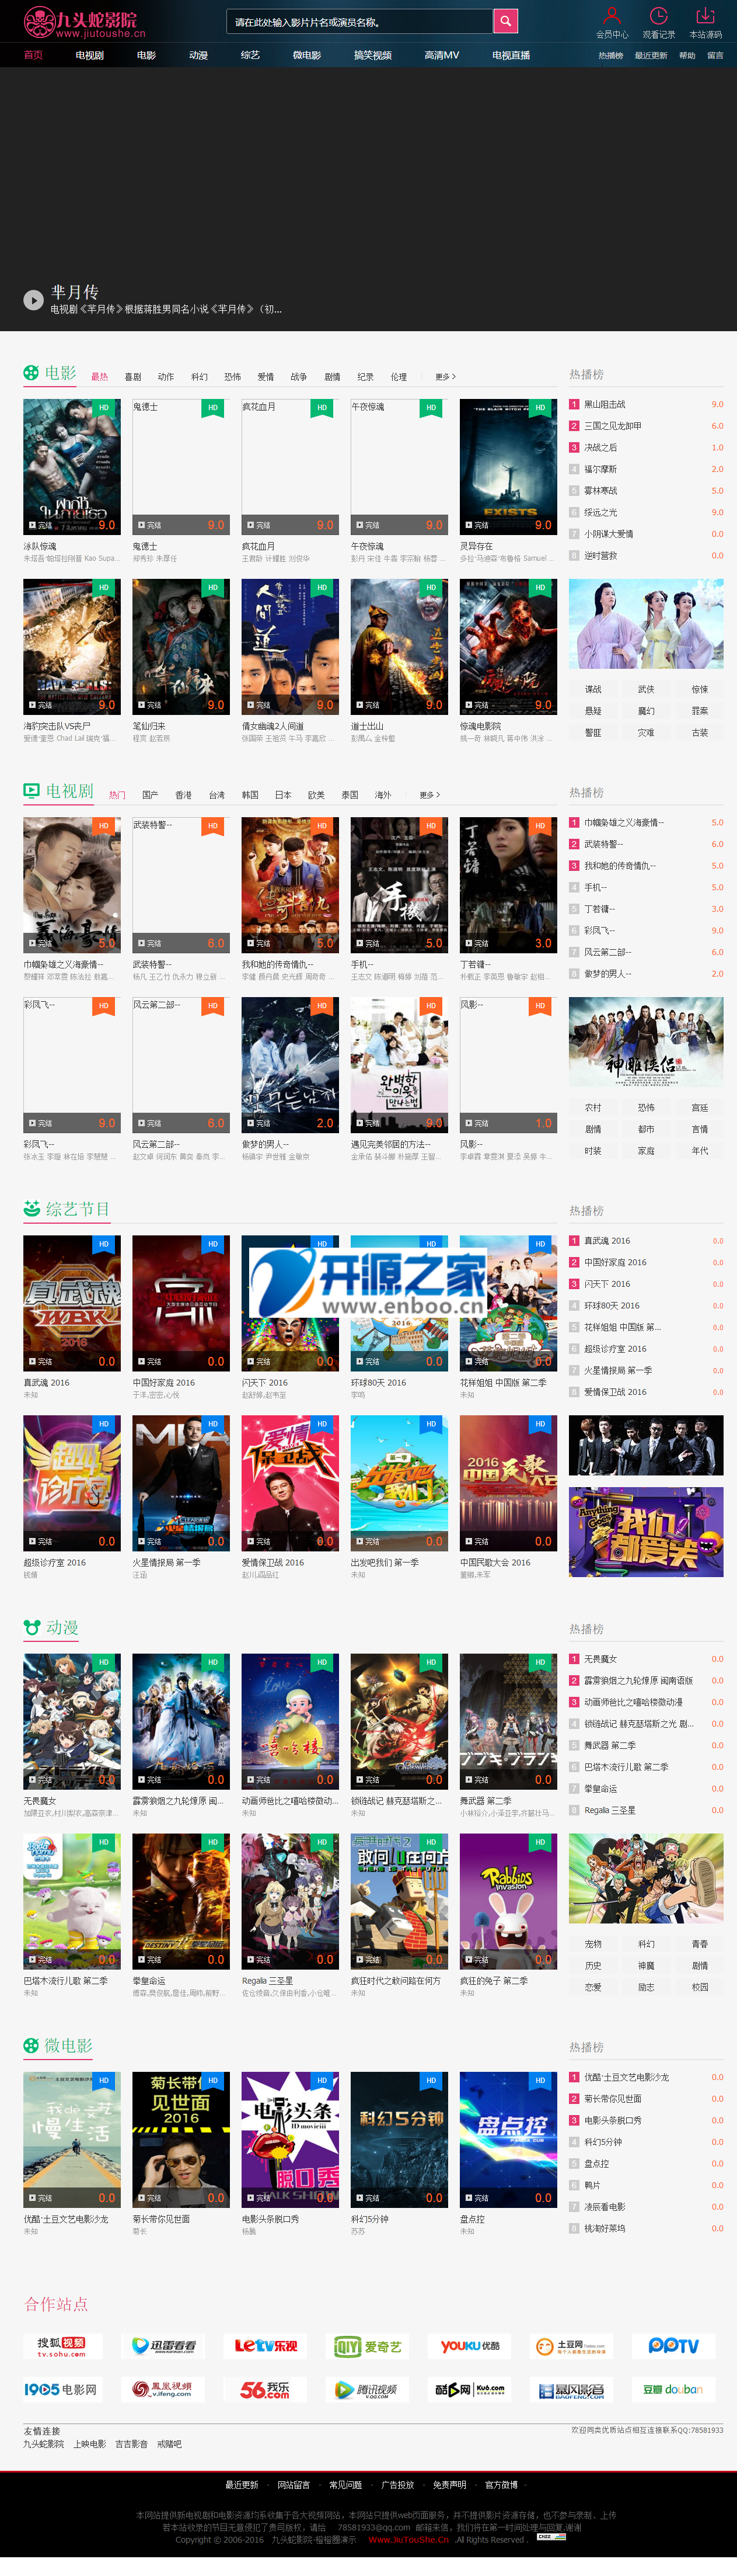The image size is (737, 2566).
Task: Open the LeTV 乐视 partner logo
Action: coord(266,2346)
